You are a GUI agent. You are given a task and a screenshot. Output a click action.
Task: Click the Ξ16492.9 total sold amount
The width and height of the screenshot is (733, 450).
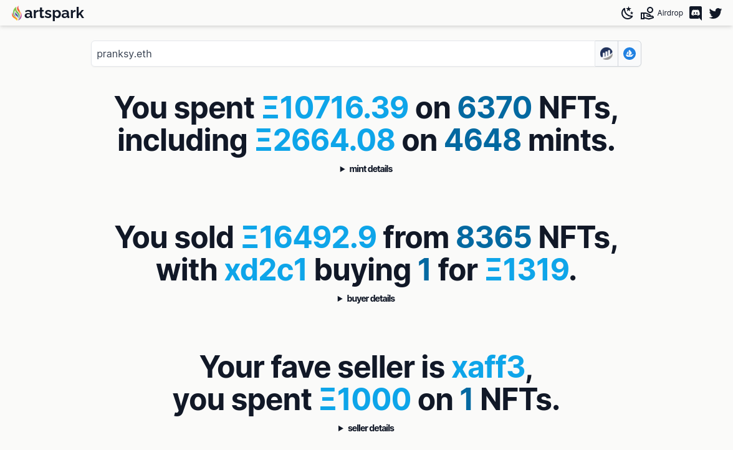pos(309,237)
